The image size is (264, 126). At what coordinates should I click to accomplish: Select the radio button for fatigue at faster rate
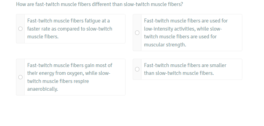click(20, 29)
